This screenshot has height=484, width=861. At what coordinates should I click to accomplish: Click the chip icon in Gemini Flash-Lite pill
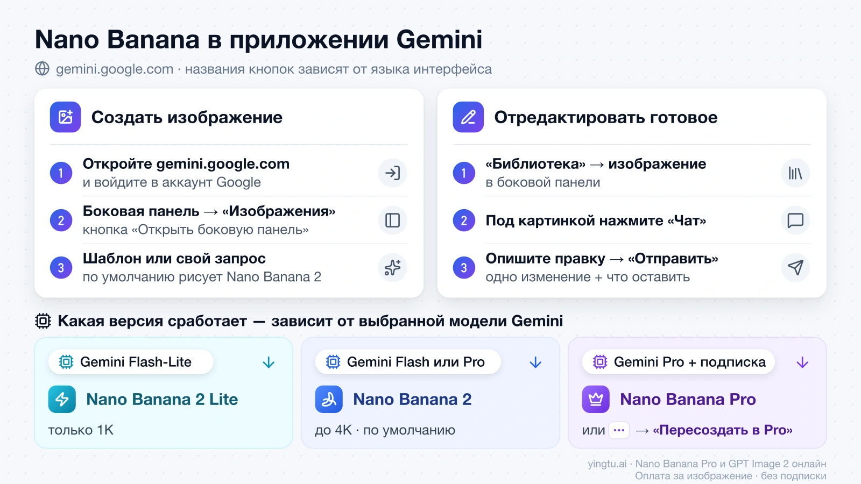[x=66, y=362]
